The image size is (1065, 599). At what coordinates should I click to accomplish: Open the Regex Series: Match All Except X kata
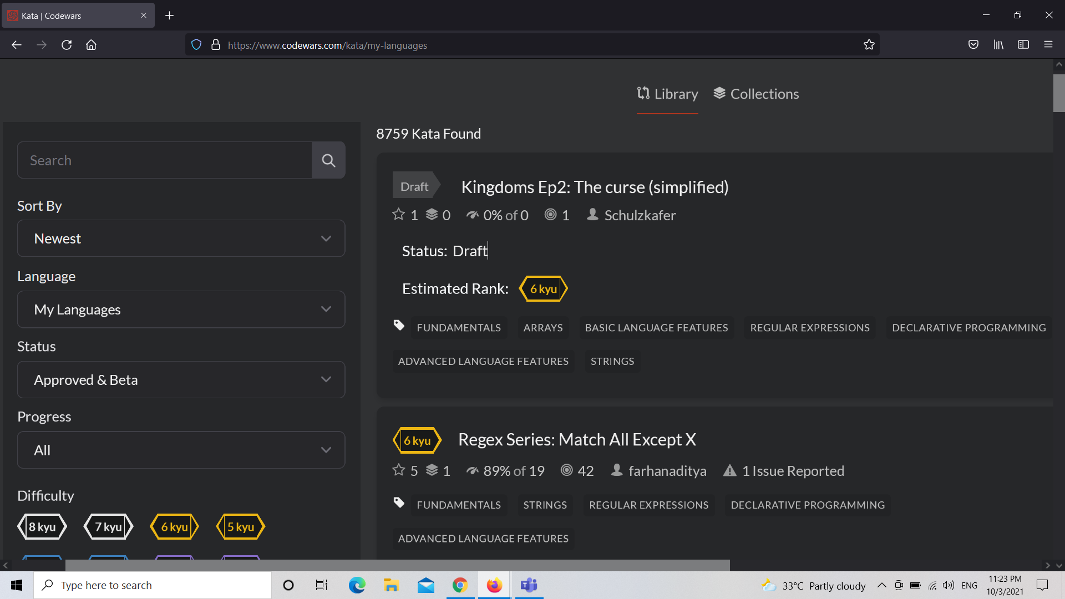(x=577, y=439)
